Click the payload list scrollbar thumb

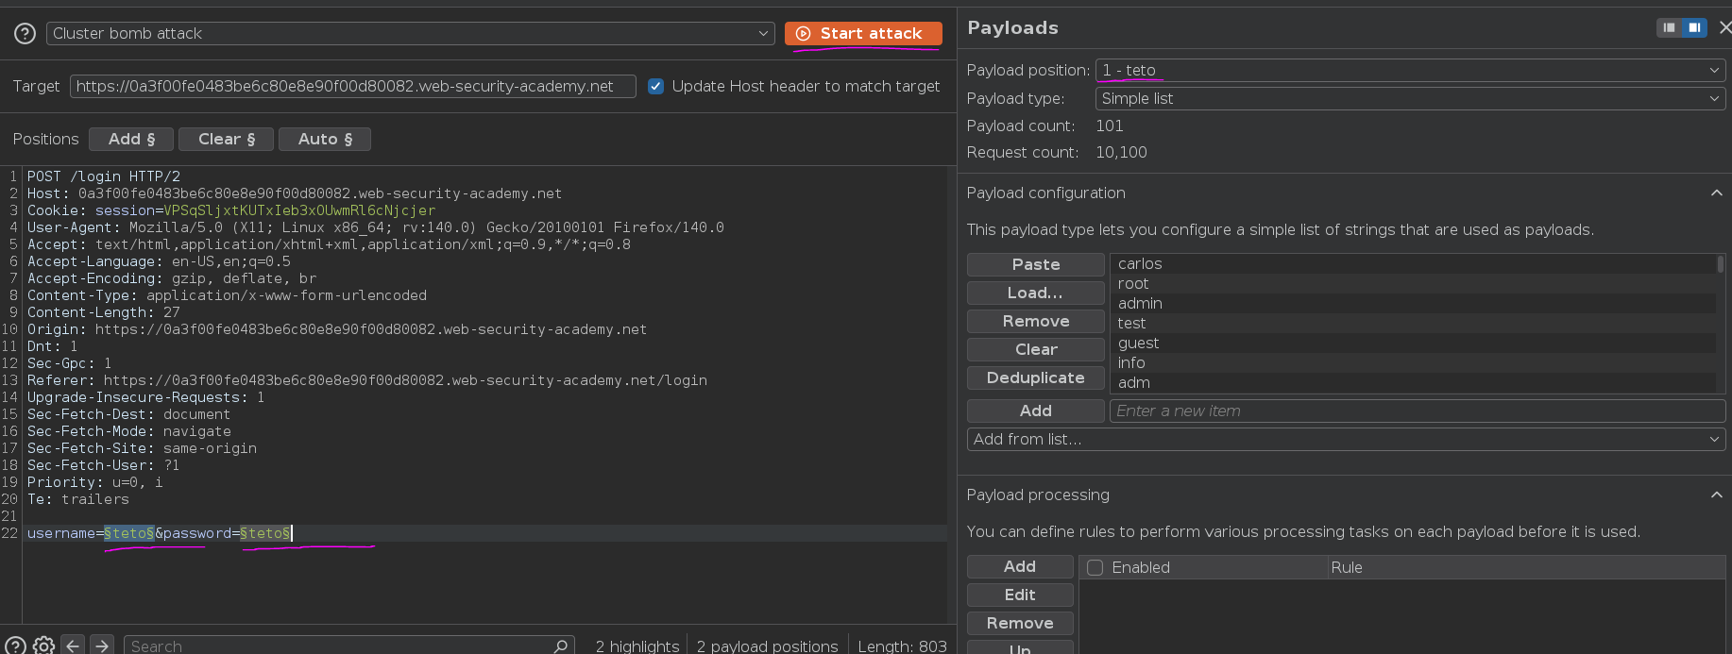(x=1721, y=264)
